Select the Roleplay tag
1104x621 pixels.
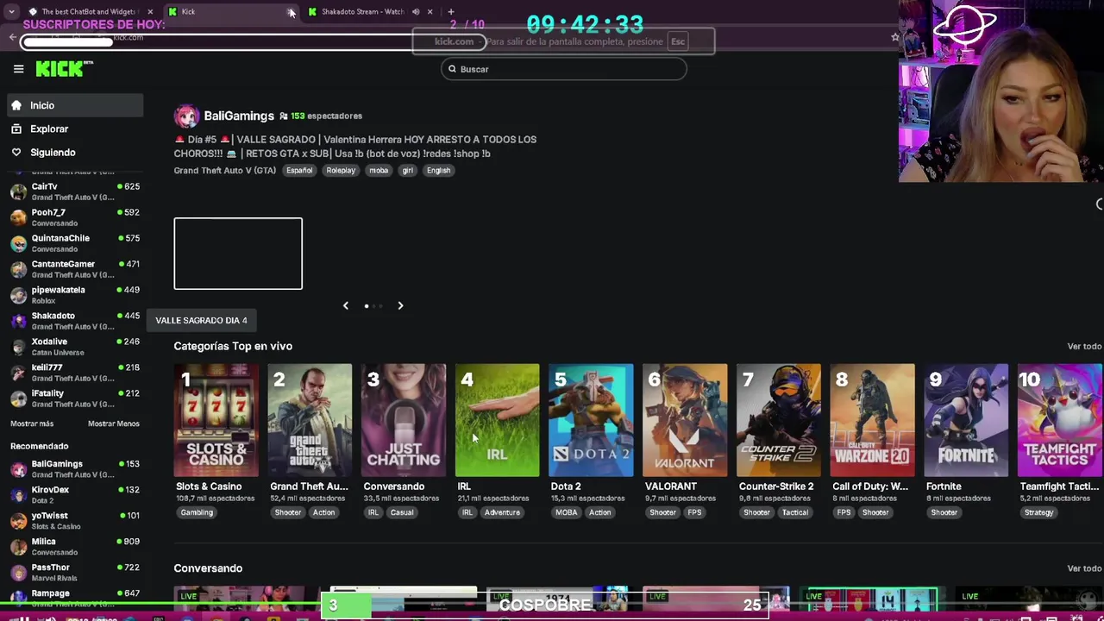341,170
